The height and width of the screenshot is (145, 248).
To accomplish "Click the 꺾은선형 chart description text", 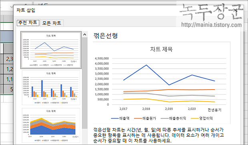I will pyautogui.click(x=159, y=135).
